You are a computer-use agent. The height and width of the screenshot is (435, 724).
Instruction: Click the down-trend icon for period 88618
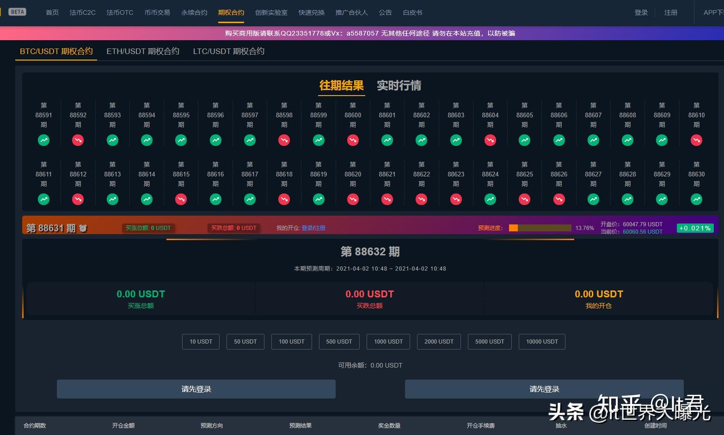coord(284,199)
